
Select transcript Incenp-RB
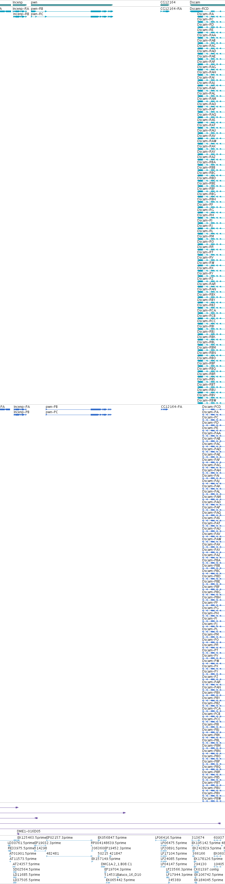[x=21, y=14]
